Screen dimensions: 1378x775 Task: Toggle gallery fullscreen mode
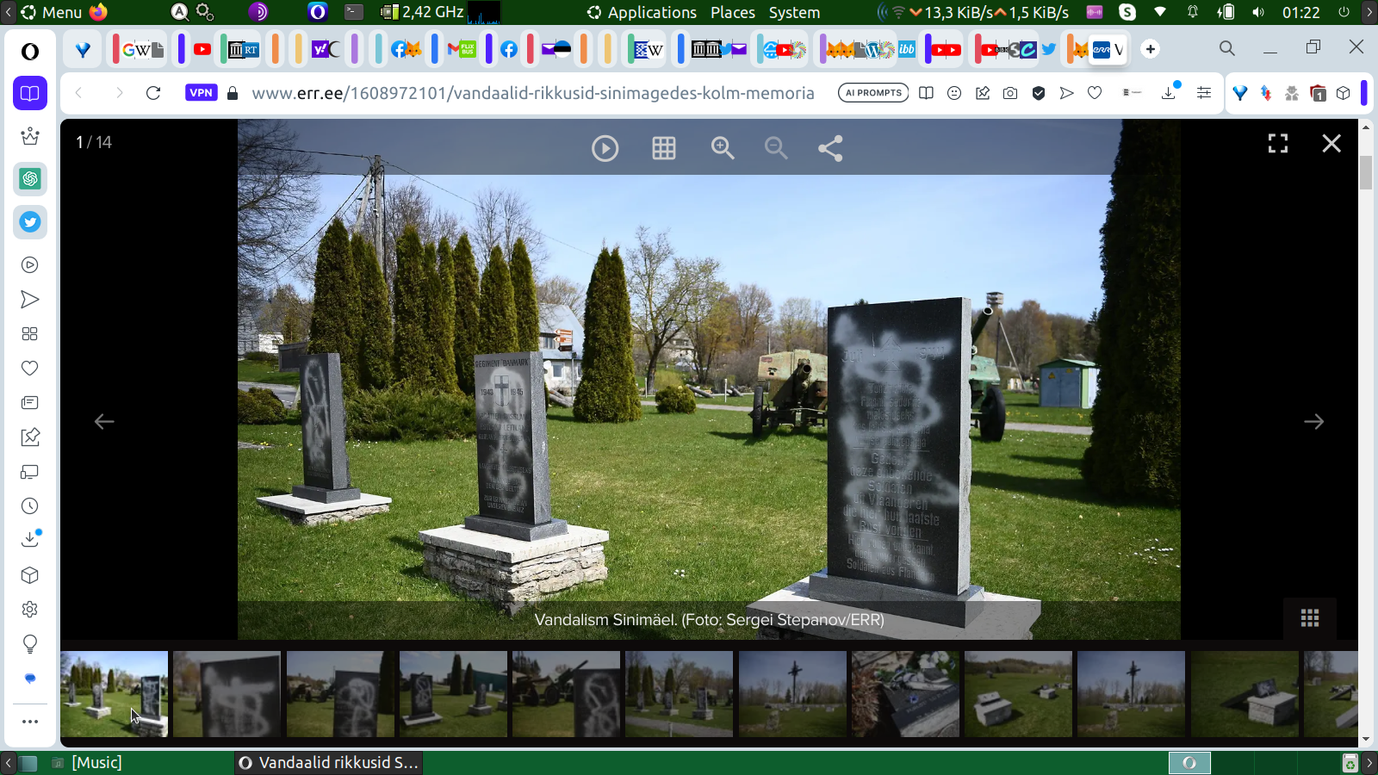click(1278, 144)
